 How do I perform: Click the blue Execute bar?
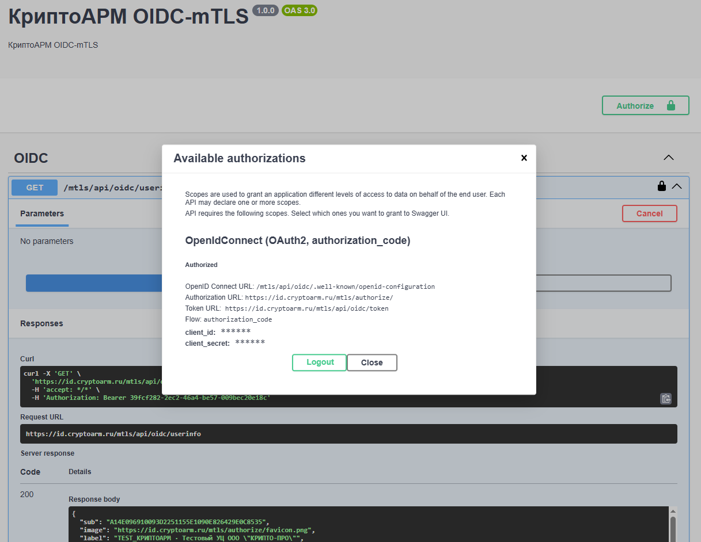coord(94,283)
